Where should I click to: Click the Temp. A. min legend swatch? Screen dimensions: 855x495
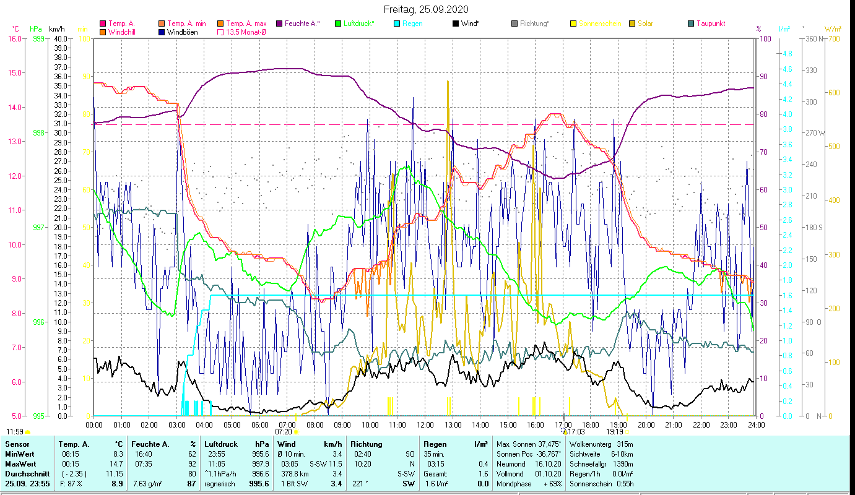[x=162, y=24]
